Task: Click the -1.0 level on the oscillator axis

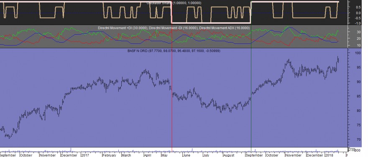Action: pyautogui.click(x=358, y=23)
